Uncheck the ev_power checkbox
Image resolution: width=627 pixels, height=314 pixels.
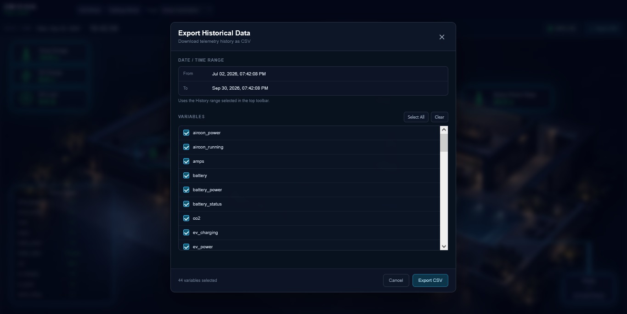[x=186, y=247]
